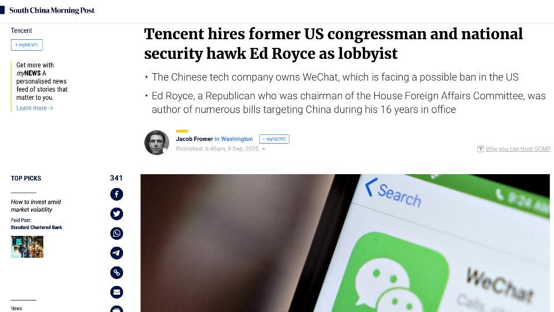
Task: Click the print icon below email
Action: [x=117, y=309]
